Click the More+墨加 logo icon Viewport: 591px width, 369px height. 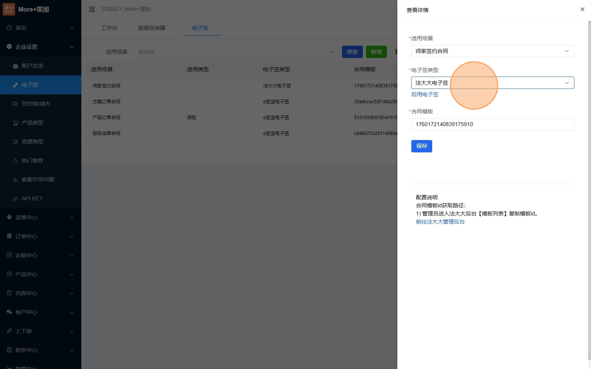pyautogui.click(x=9, y=9)
